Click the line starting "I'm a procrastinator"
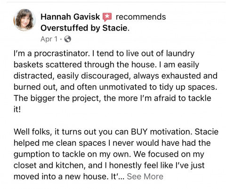 [104, 54]
